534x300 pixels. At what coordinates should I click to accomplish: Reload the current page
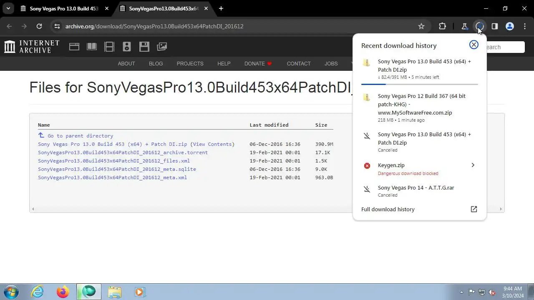[x=39, y=26]
